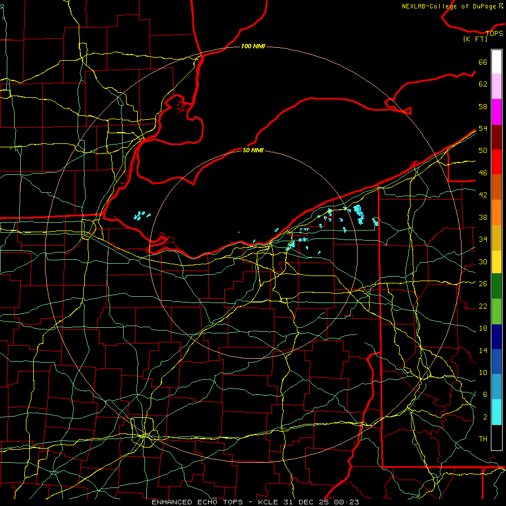This screenshot has height=506, width=506.
Task: Click the white swatch atop the legend
Action: point(496,62)
